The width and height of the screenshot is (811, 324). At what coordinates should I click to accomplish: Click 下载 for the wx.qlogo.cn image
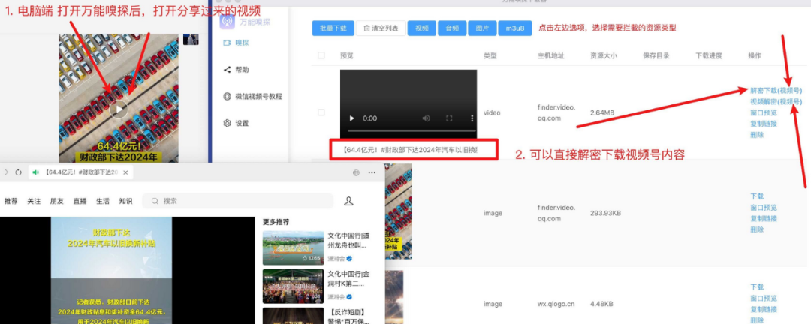[757, 286]
